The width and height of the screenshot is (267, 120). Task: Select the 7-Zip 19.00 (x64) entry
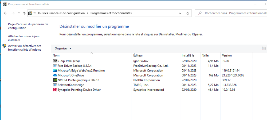[x=69, y=61]
